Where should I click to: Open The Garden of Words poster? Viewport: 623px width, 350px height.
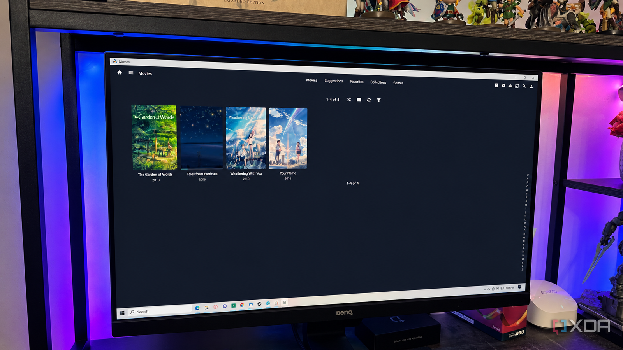pos(154,137)
